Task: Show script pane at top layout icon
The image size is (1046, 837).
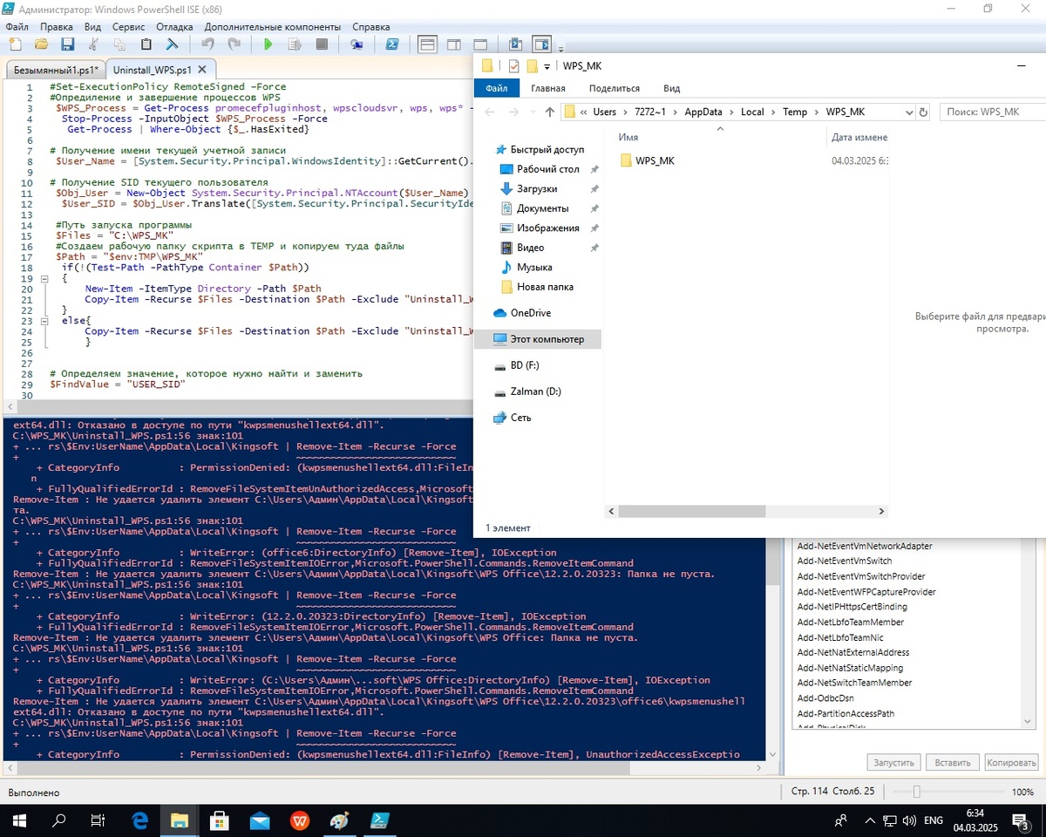Action: [427, 44]
